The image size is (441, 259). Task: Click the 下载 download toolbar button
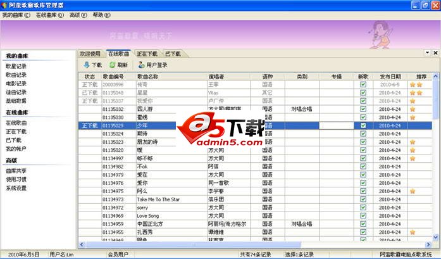(93, 65)
